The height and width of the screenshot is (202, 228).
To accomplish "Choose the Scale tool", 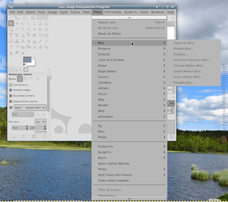I will [23, 35].
